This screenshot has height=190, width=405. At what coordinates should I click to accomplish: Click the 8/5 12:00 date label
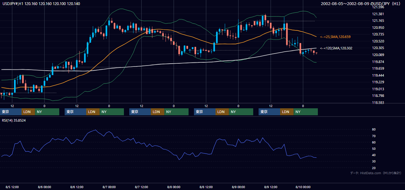click(12, 187)
